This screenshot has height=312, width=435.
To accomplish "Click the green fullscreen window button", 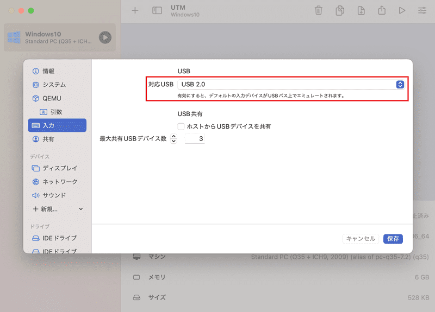I will click(x=31, y=11).
